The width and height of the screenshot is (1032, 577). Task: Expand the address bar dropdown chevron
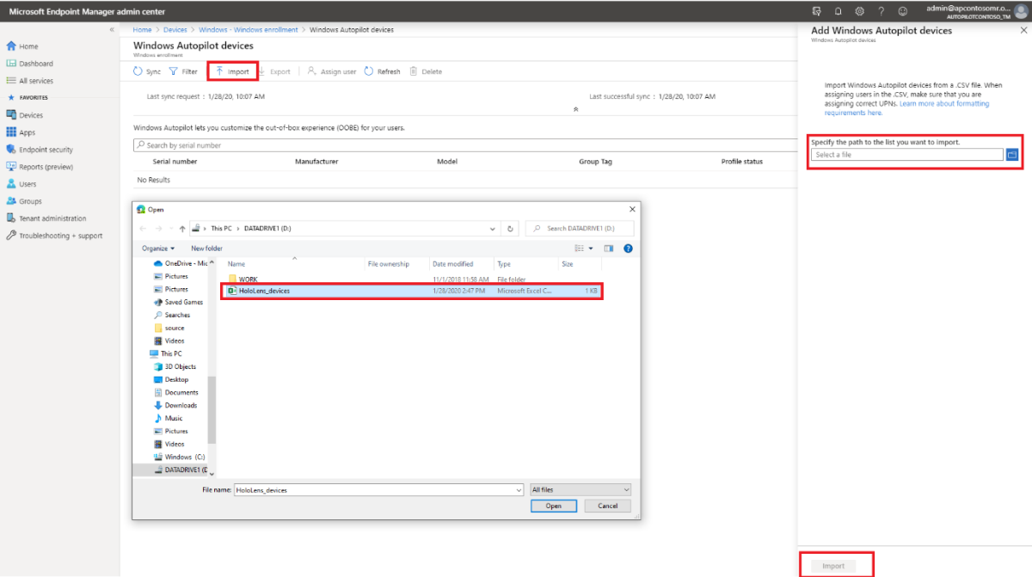click(492, 228)
